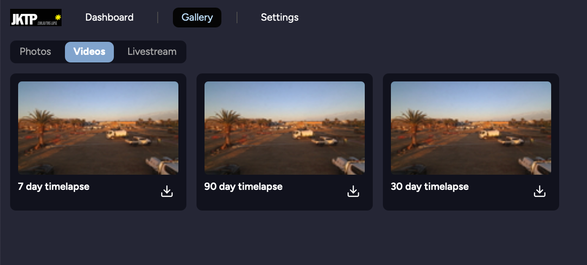Click the "7 day timelapse" title
Screen dimensions: 587x265
[x=54, y=187]
